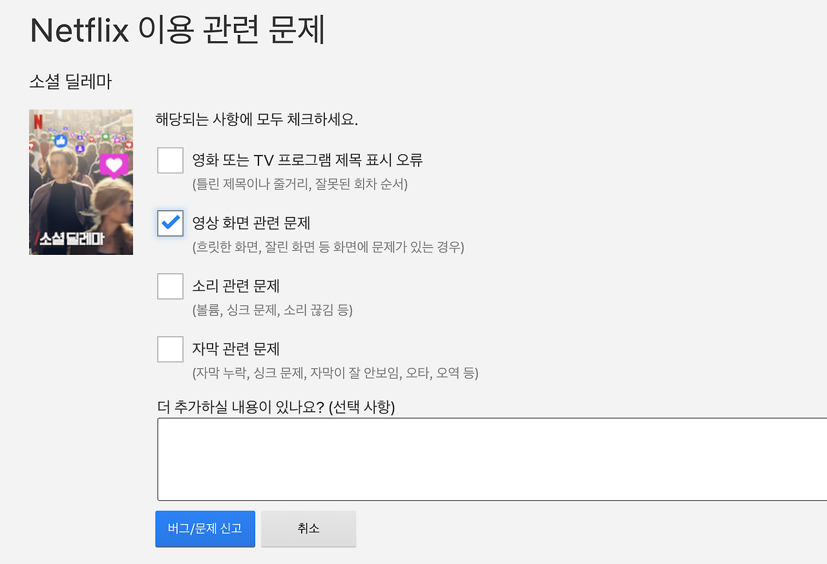Click the 영화 또는 TV 프로그램 제목 표시 오류 label
This screenshot has width=827, height=564.
click(x=308, y=160)
